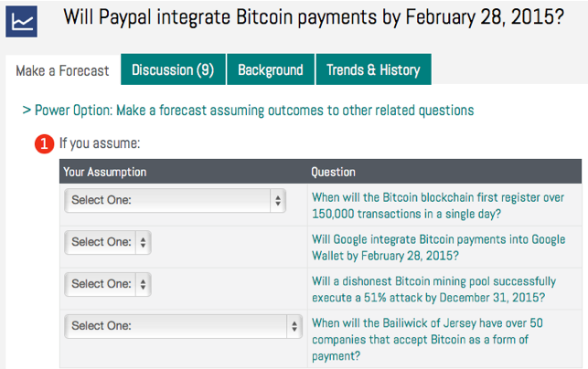Screen dimensions: 588x369
Task: Open assumption dropdown for Google Wallet question
Action: pyautogui.click(x=108, y=242)
